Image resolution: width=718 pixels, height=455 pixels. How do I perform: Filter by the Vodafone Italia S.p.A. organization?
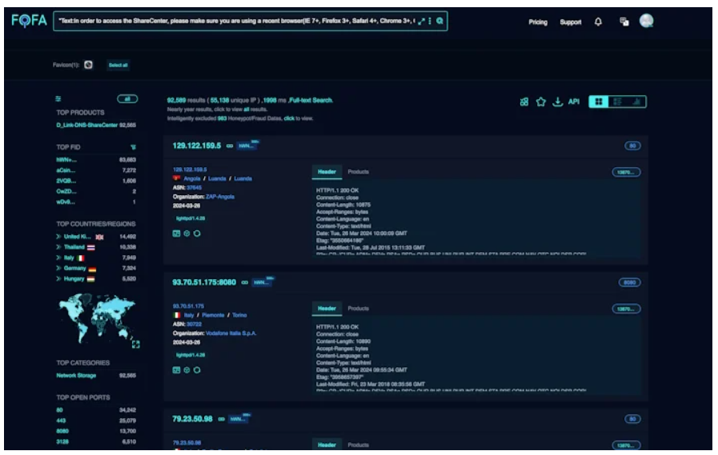231,333
